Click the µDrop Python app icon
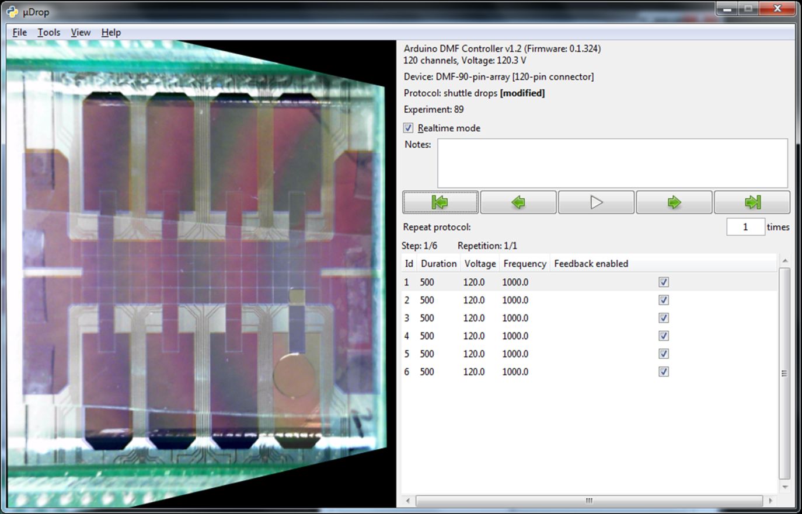Image resolution: width=802 pixels, height=514 pixels. point(12,11)
